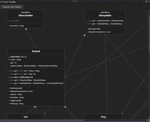Click the Cat class header
This screenshot has width=150, height=122.
point(25,117)
